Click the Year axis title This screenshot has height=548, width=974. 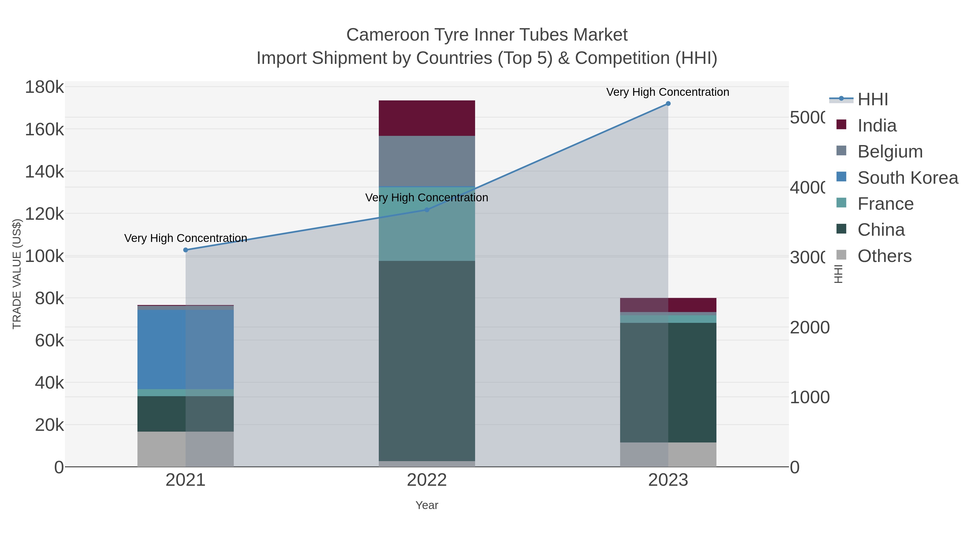coord(427,505)
